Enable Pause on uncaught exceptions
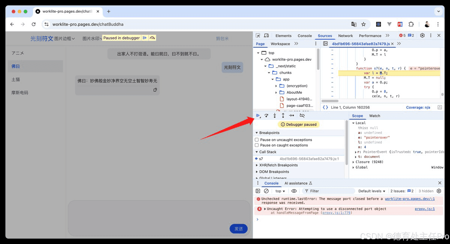 [257, 140]
